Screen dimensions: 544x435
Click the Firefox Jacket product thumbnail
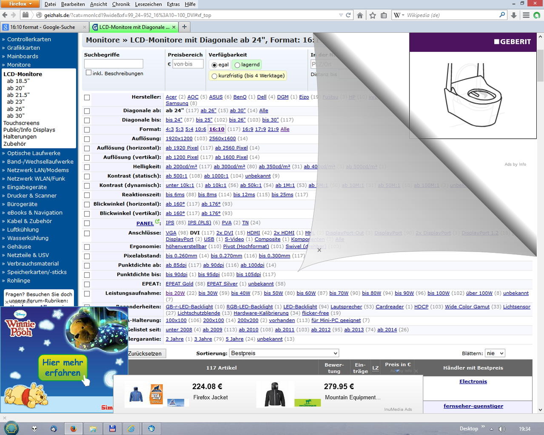click(x=136, y=395)
